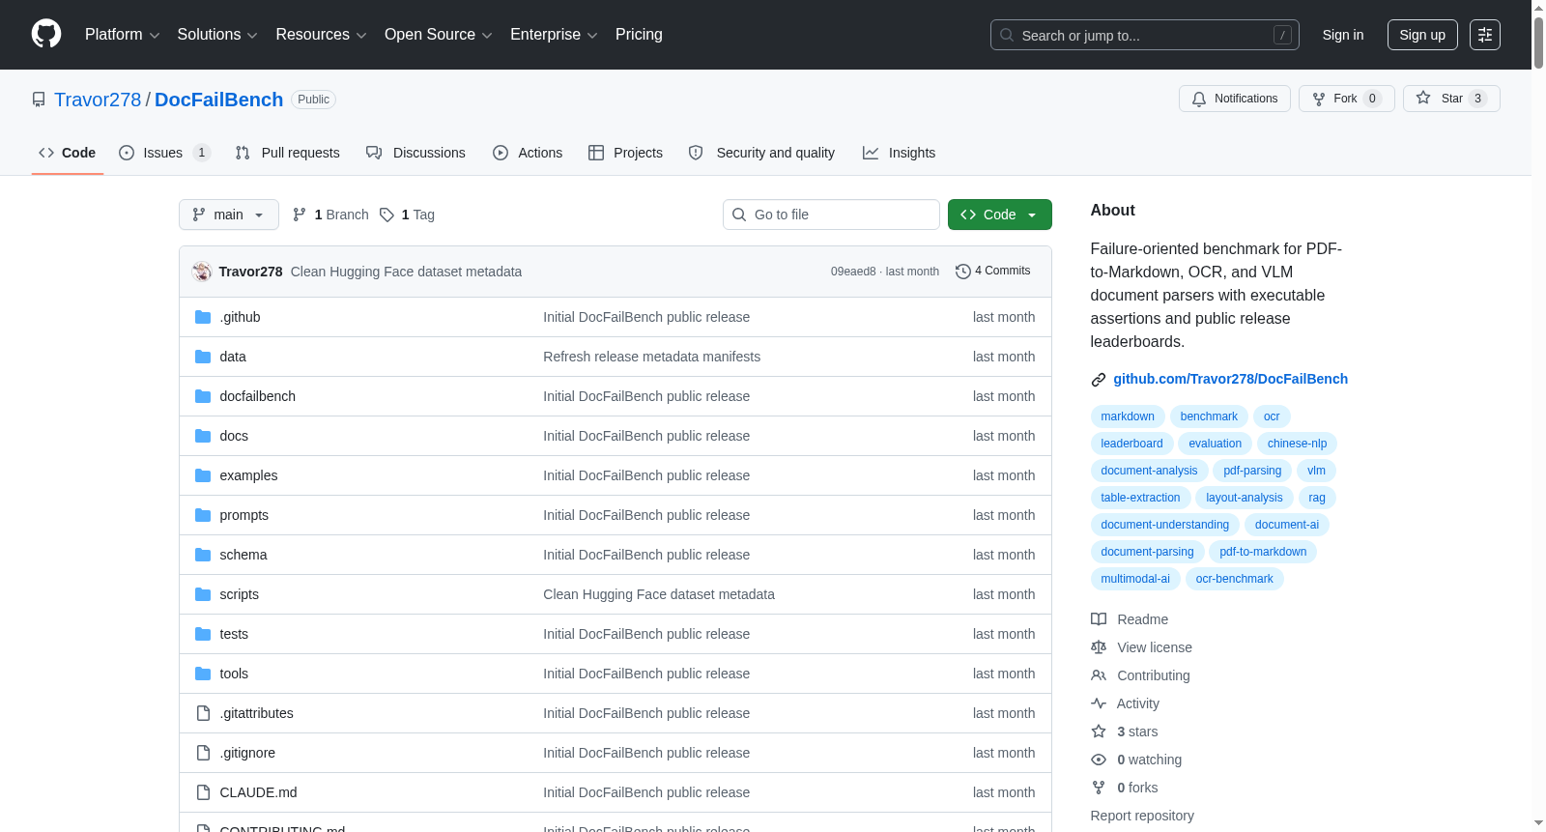
Task: Click the tag icon next to 1 Tag
Action: click(386, 215)
